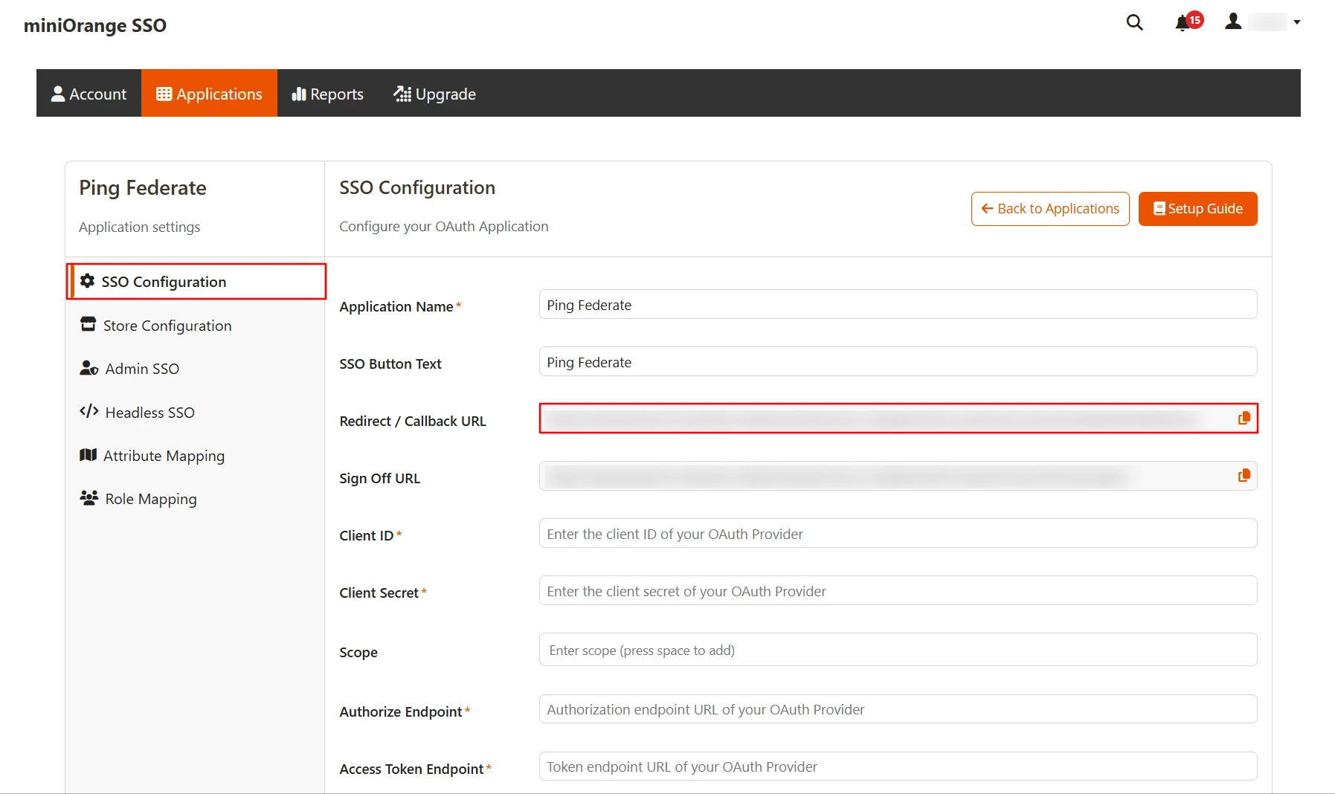Screen dimensions: 1335x794
Task: Select SSO Configuration in sidebar
Action: 196,282
